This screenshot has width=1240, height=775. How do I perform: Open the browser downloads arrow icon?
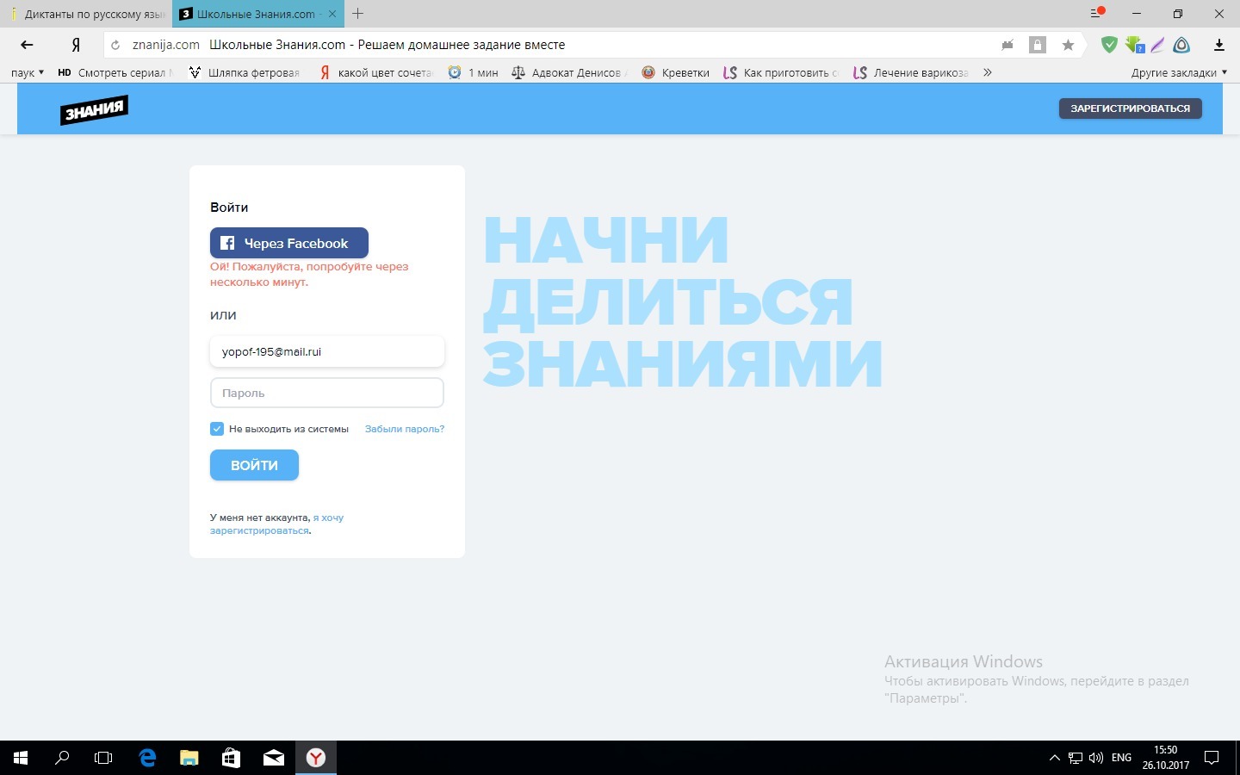click(1218, 45)
